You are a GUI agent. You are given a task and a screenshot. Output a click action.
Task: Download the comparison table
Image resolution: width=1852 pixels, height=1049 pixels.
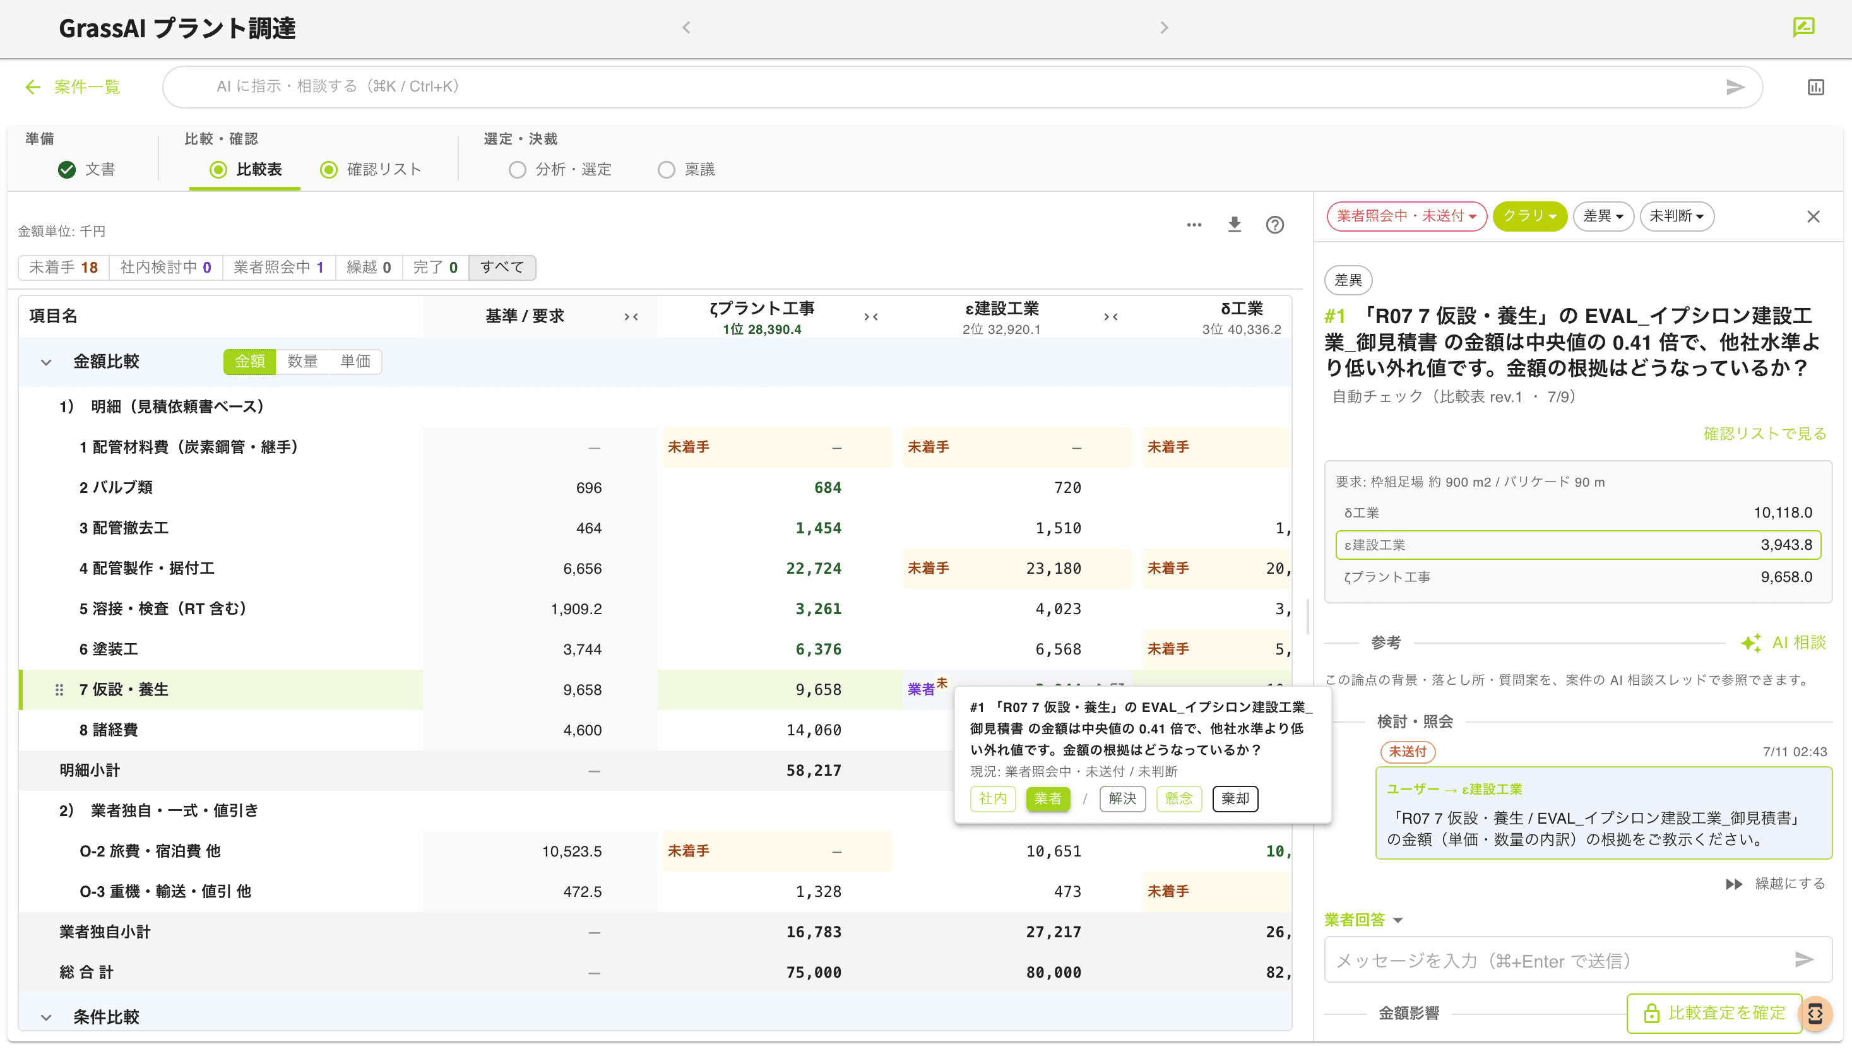tap(1234, 225)
